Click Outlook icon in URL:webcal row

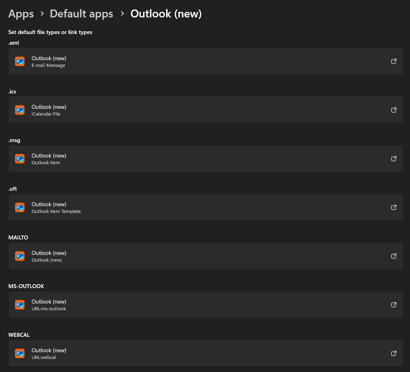[x=20, y=354]
